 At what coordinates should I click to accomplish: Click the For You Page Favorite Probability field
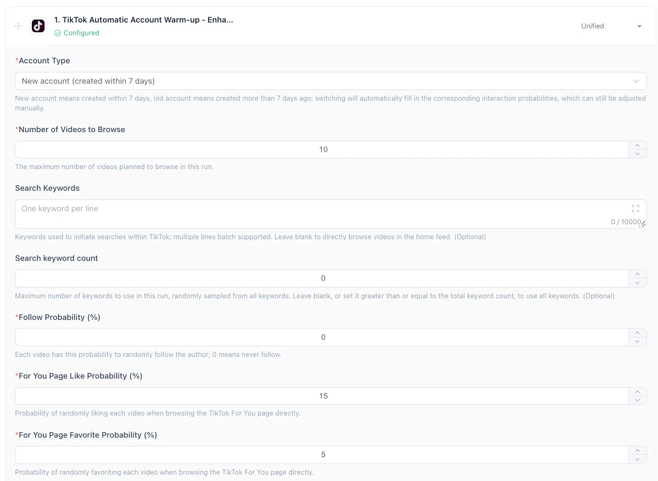pos(322,455)
